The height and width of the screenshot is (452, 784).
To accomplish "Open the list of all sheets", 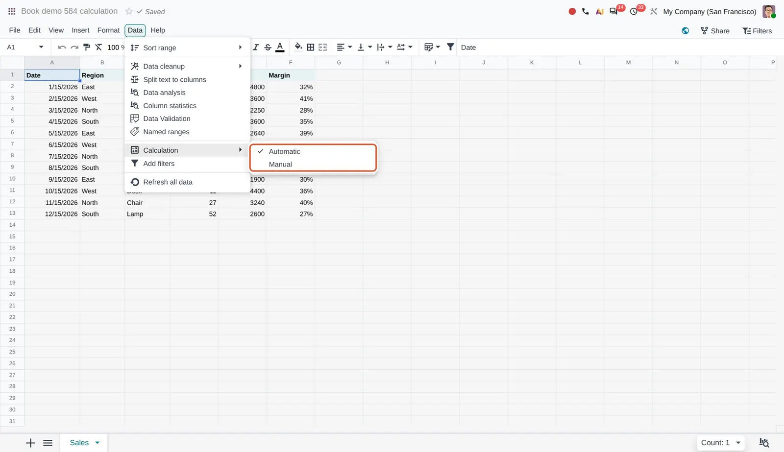I will [x=48, y=443].
